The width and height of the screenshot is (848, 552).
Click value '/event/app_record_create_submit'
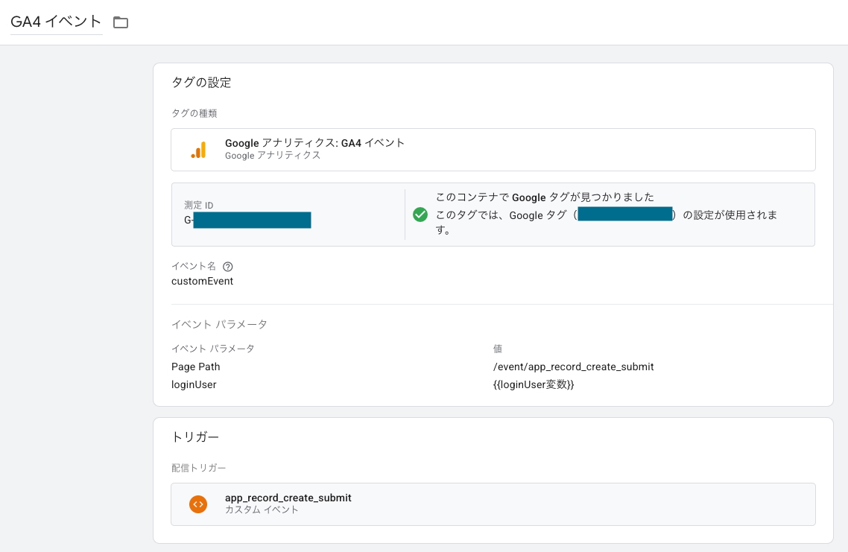coord(573,367)
